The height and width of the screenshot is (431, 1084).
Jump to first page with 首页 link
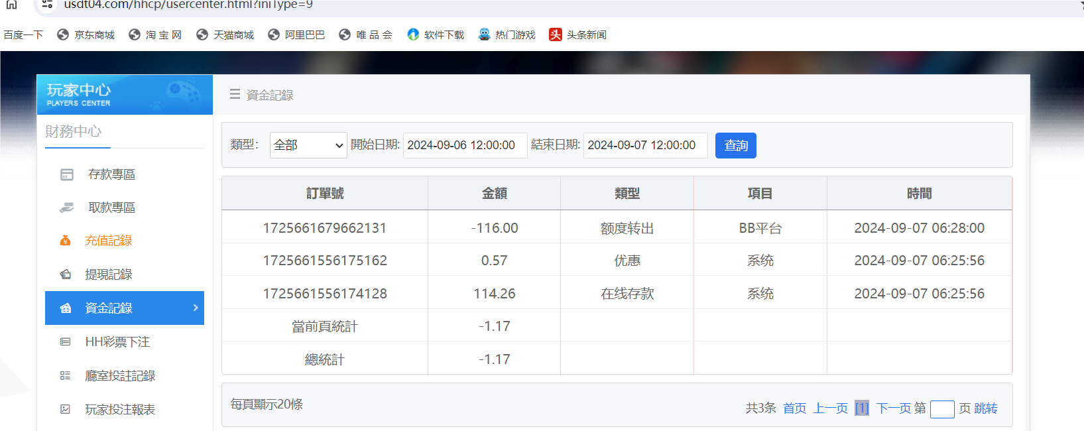click(794, 408)
